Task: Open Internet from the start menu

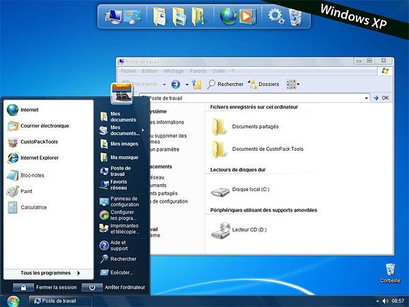Action: 48,110
